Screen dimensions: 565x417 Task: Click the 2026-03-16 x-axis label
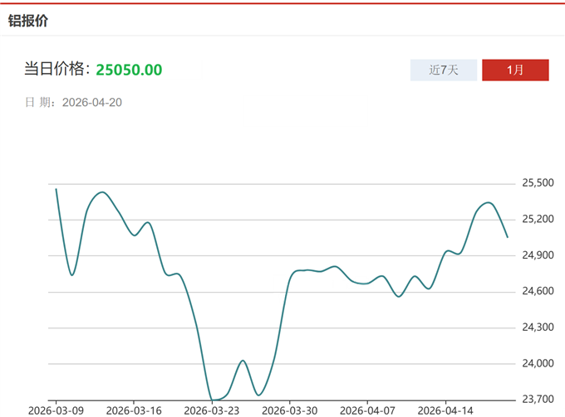click(134, 410)
